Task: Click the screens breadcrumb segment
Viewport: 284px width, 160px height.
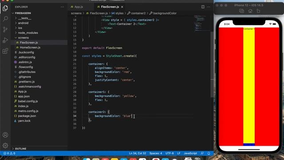Action: pyautogui.click(x=76, y=13)
